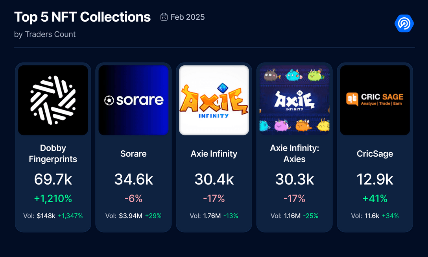Click the Sorare collection title
Screen dimensions: 428x257
pyautogui.click(x=133, y=153)
